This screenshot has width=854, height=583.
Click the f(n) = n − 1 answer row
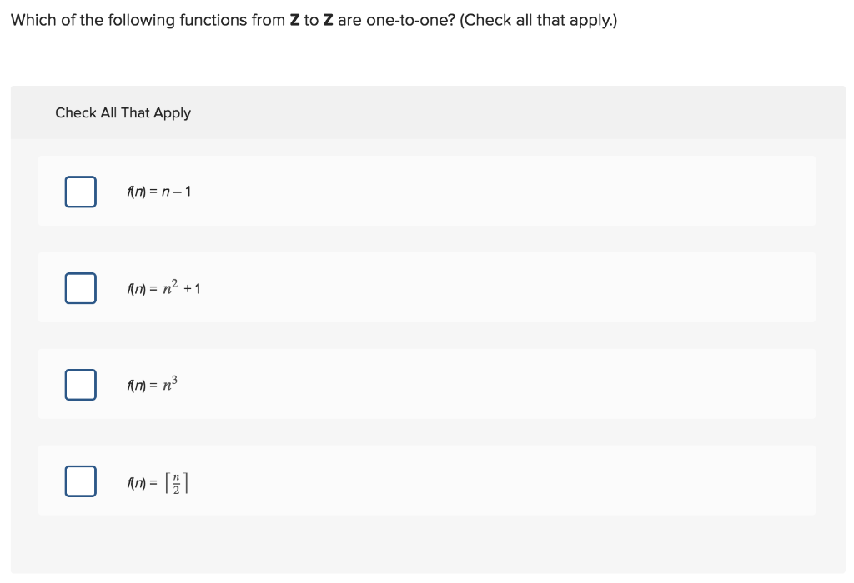(427, 191)
